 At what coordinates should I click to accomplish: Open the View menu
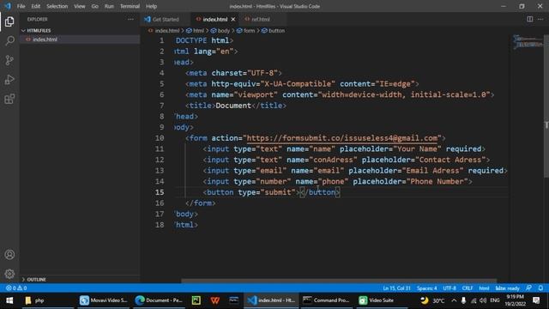click(x=80, y=6)
